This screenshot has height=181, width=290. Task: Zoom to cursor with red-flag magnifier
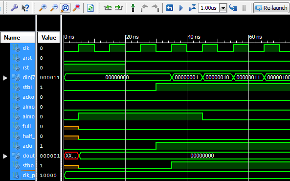pyautogui.click(x=77, y=8)
